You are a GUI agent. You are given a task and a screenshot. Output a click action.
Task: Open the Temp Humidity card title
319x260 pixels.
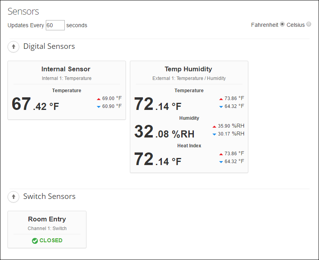pyautogui.click(x=188, y=69)
